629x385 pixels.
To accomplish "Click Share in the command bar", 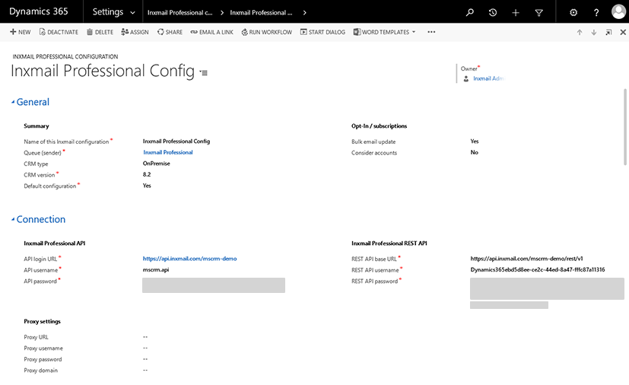I will click(170, 32).
